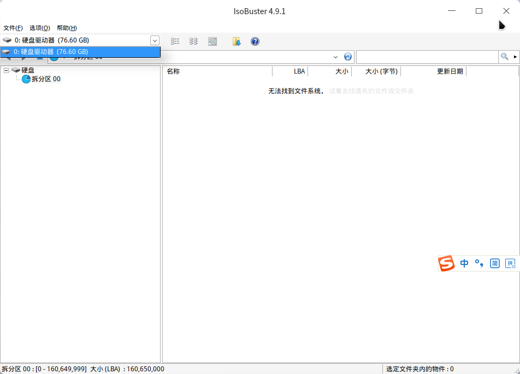Click status bar 拆分区 00 range text

(x=83, y=369)
